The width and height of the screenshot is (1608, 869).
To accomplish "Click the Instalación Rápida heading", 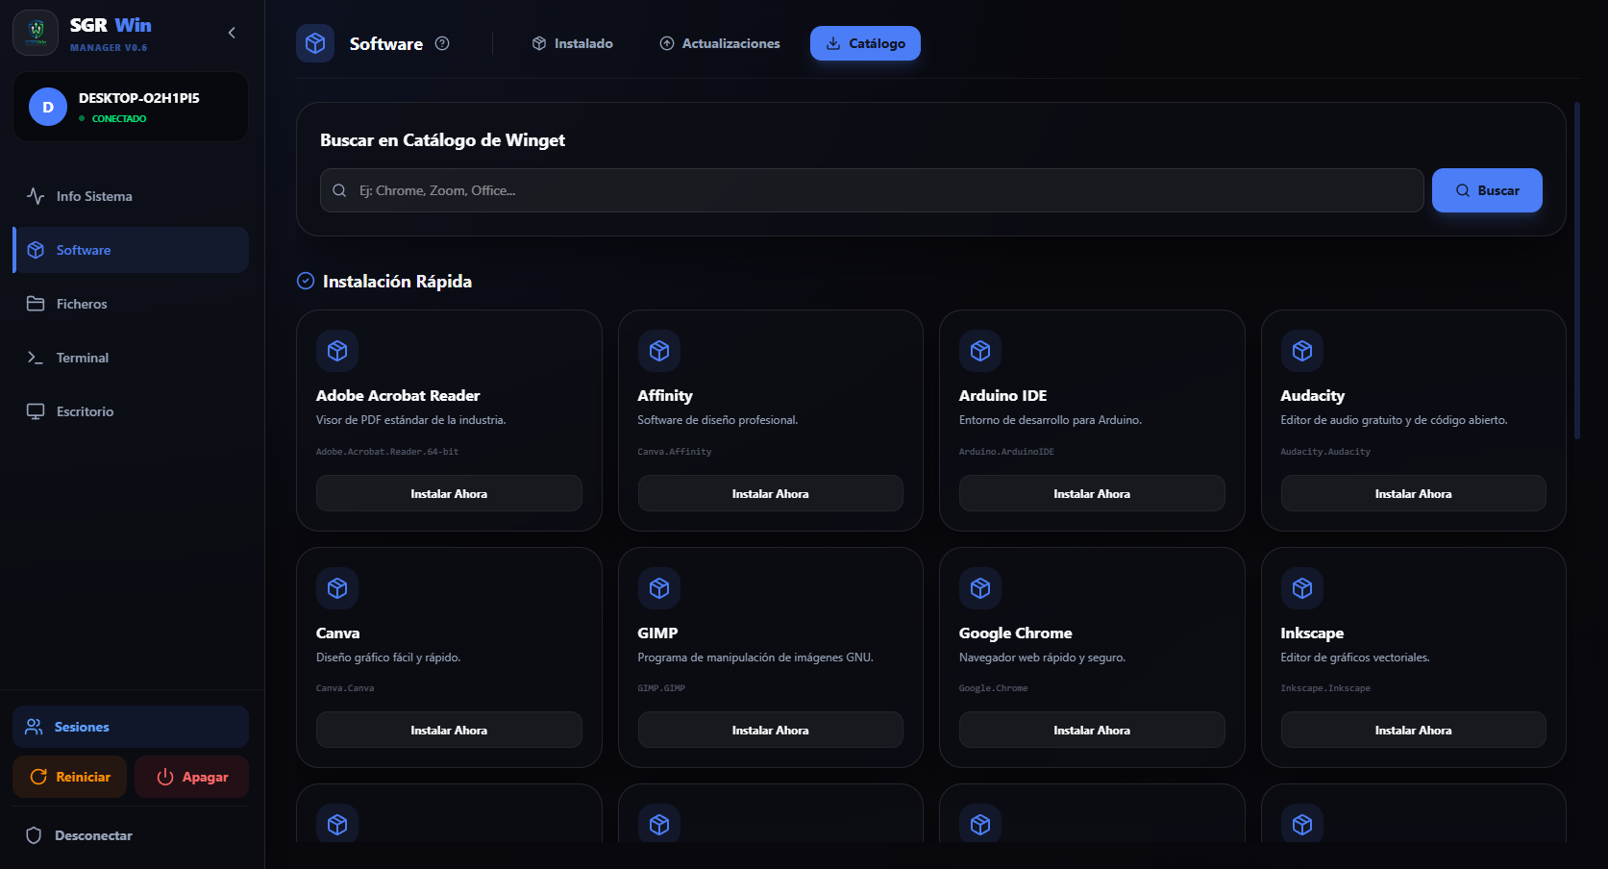I will (397, 281).
